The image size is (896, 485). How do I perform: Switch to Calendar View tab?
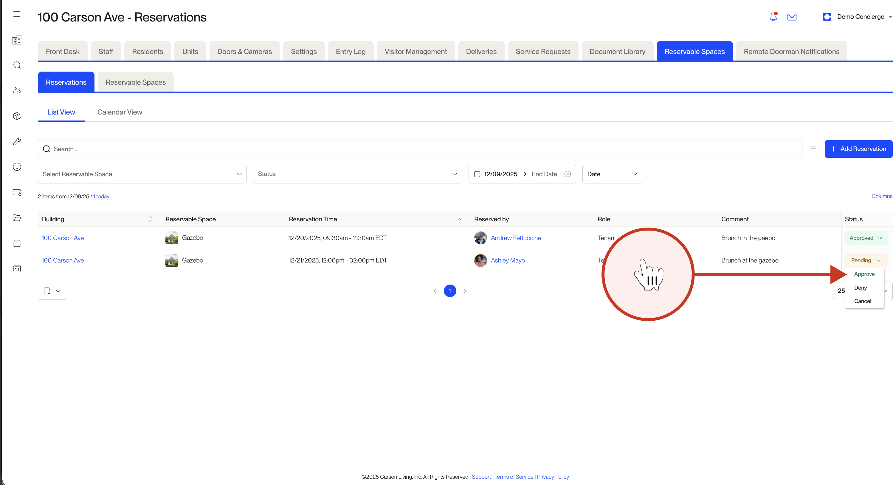coord(120,112)
